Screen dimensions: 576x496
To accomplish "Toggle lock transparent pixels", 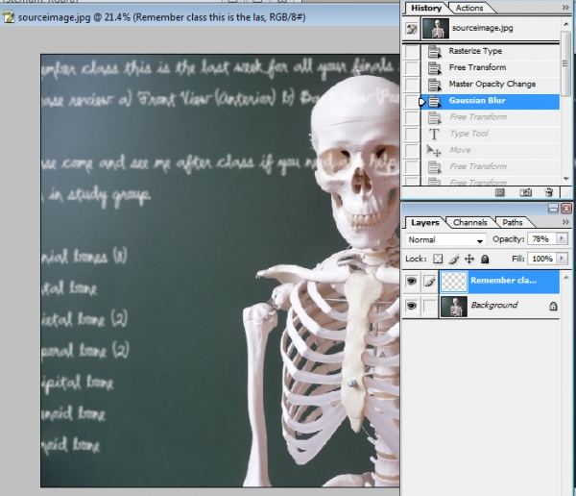I will pos(438,259).
